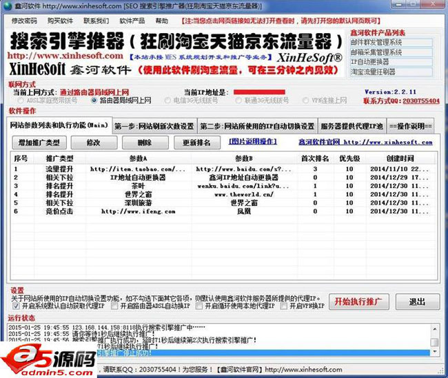448x378 pixels.
Task: Select row 5 深圳旅游 cell
Action: coord(138,202)
